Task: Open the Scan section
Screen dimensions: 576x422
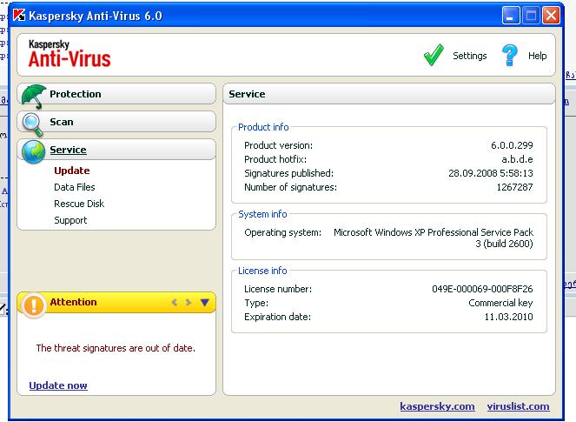Action: pyautogui.click(x=62, y=122)
